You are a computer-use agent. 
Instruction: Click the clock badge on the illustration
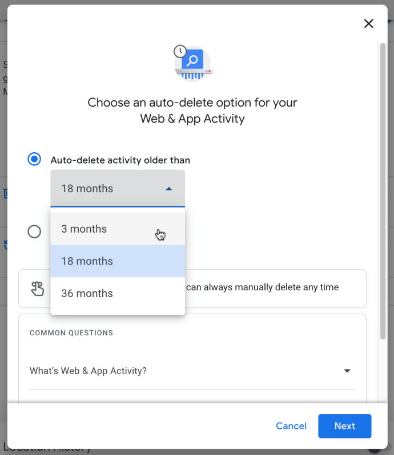180,51
